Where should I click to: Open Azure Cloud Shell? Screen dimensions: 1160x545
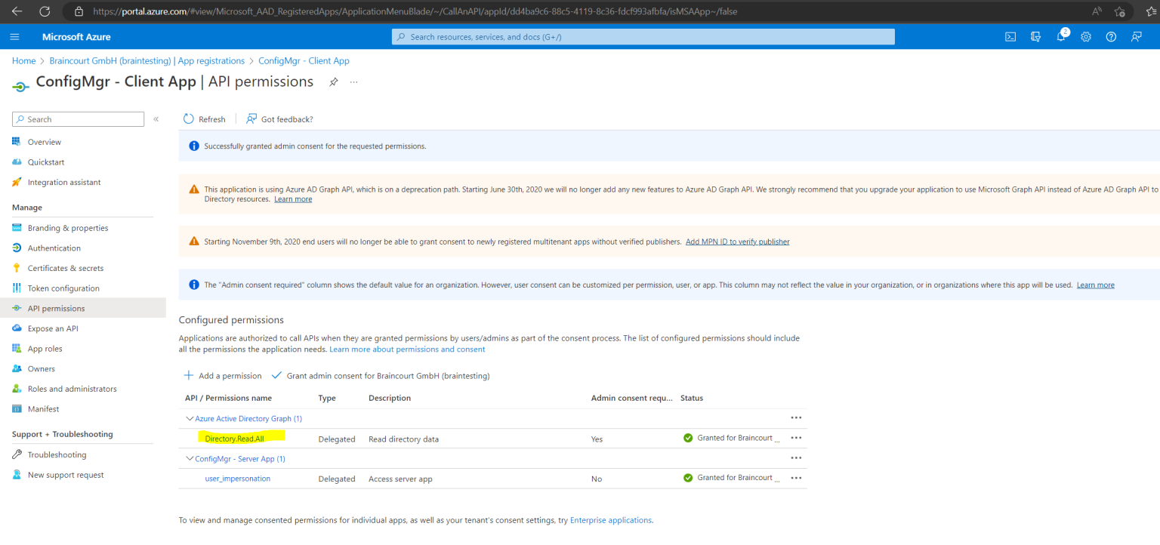1010,36
